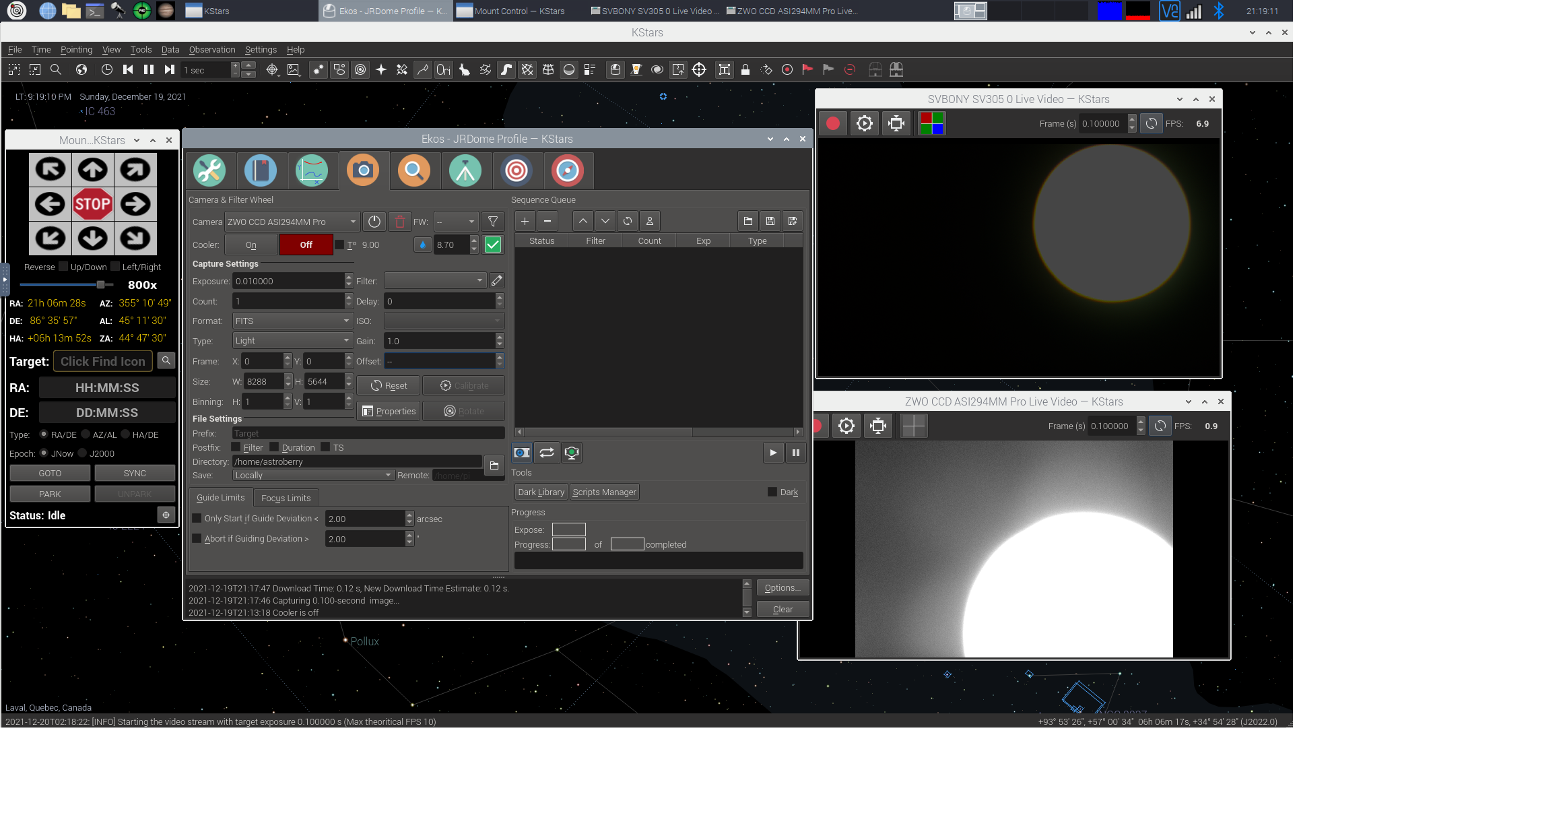This screenshot has height=840, width=1563.
Task: Open frame Type Light dropdown
Action: coord(293,341)
